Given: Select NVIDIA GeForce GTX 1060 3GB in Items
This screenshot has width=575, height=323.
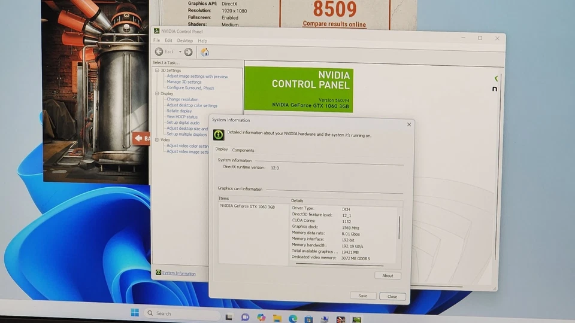Looking at the screenshot, I should coord(247,206).
